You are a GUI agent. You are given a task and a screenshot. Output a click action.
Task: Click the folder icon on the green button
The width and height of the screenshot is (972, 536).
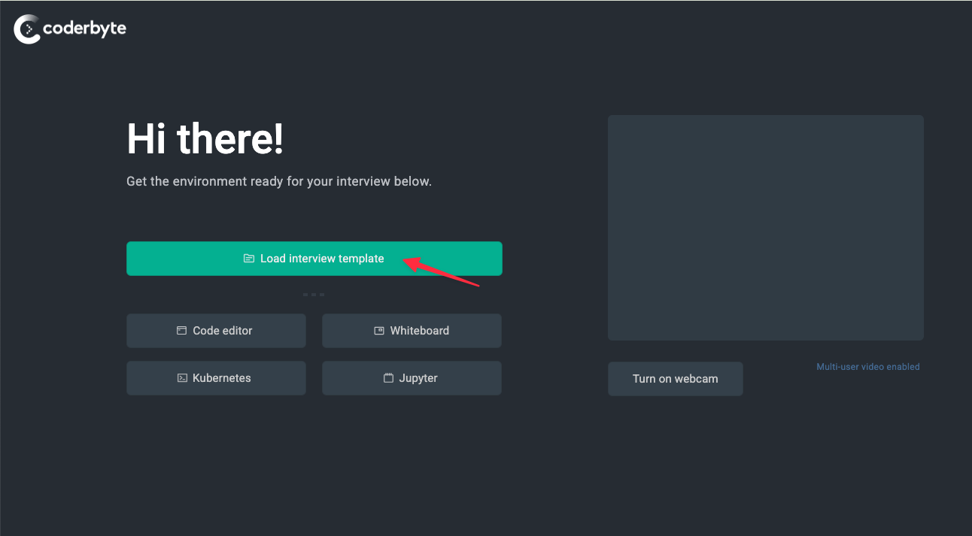tap(249, 259)
